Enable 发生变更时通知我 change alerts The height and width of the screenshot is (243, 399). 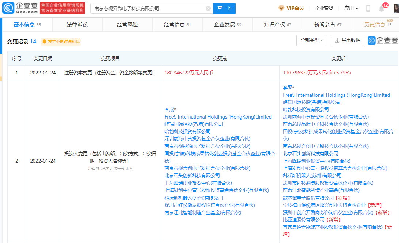(x=61, y=42)
